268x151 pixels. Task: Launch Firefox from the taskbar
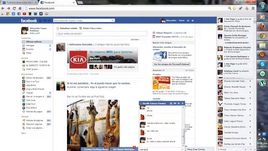[263, 26]
